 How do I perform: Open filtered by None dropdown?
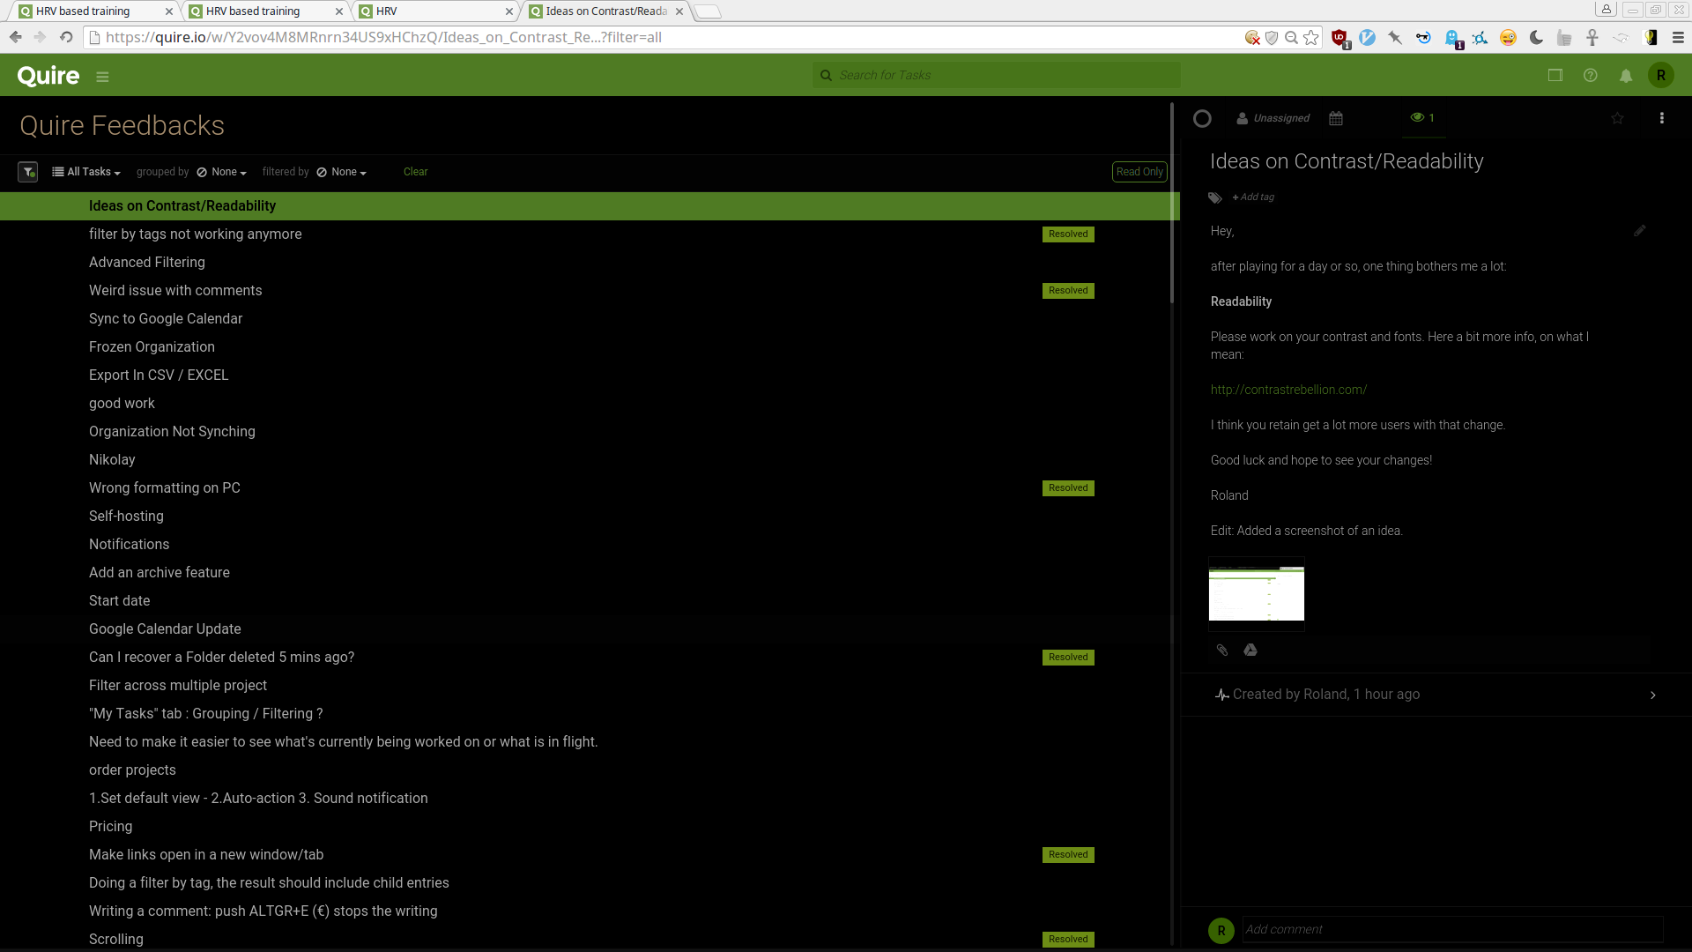(341, 172)
